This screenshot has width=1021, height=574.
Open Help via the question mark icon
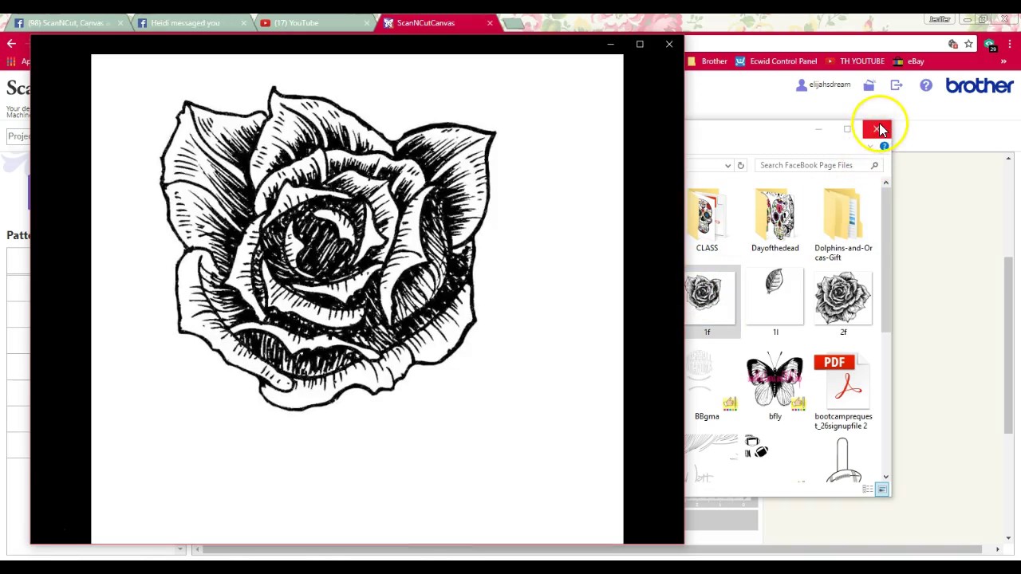coord(926,85)
